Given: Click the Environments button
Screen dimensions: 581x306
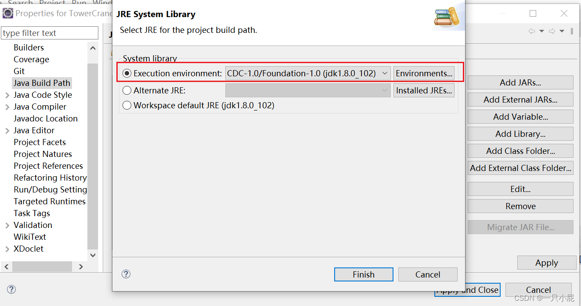Looking at the screenshot, I should [x=423, y=73].
